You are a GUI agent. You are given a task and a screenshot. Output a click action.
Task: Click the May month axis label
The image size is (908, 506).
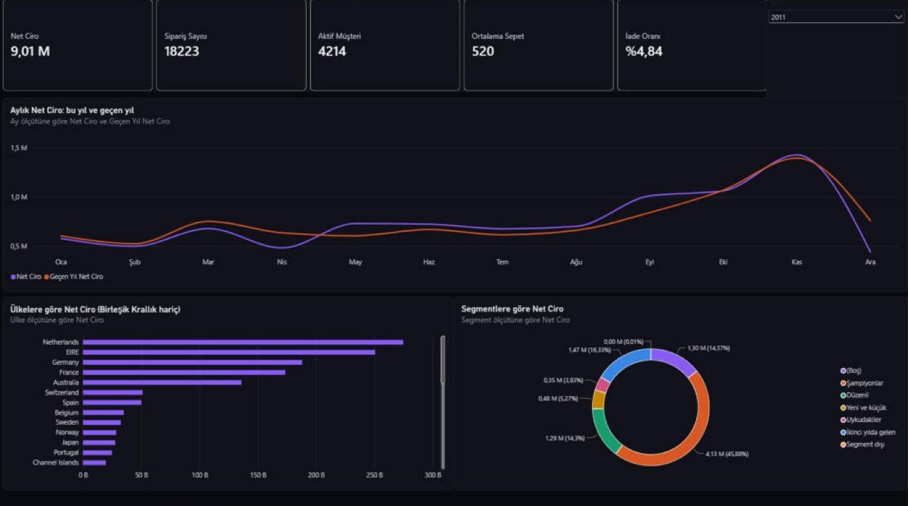coord(355,262)
